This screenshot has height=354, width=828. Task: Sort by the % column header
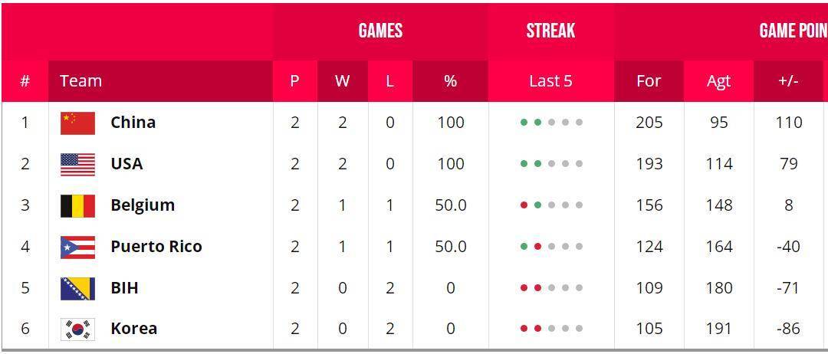451,81
